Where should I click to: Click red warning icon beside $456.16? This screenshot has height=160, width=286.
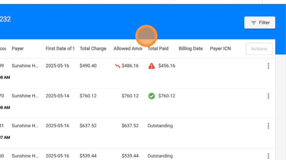(151, 66)
